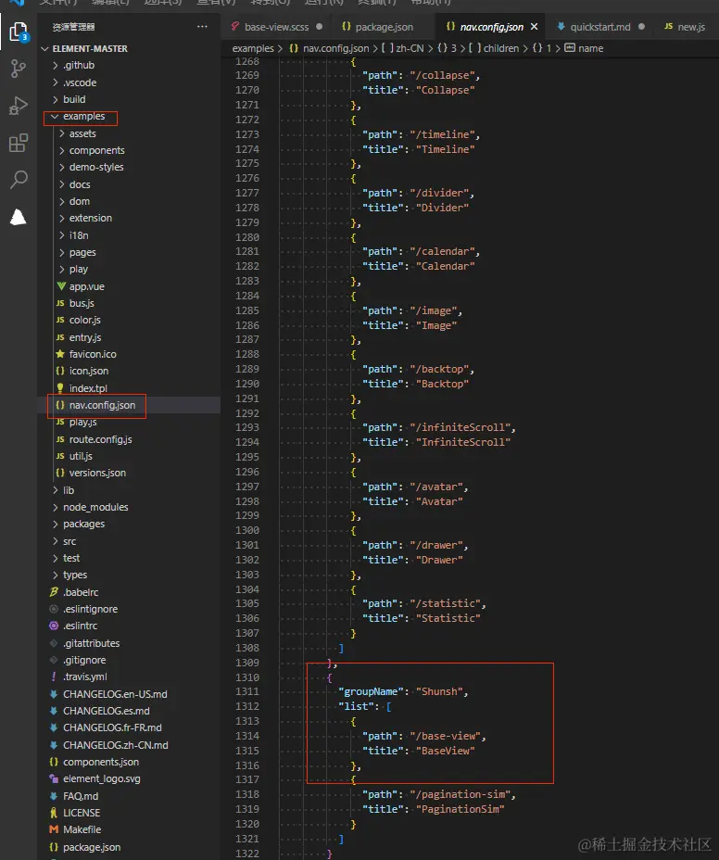
Task: Collapse the ELEMENT-MASTER root folder
Action: click(45, 49)
